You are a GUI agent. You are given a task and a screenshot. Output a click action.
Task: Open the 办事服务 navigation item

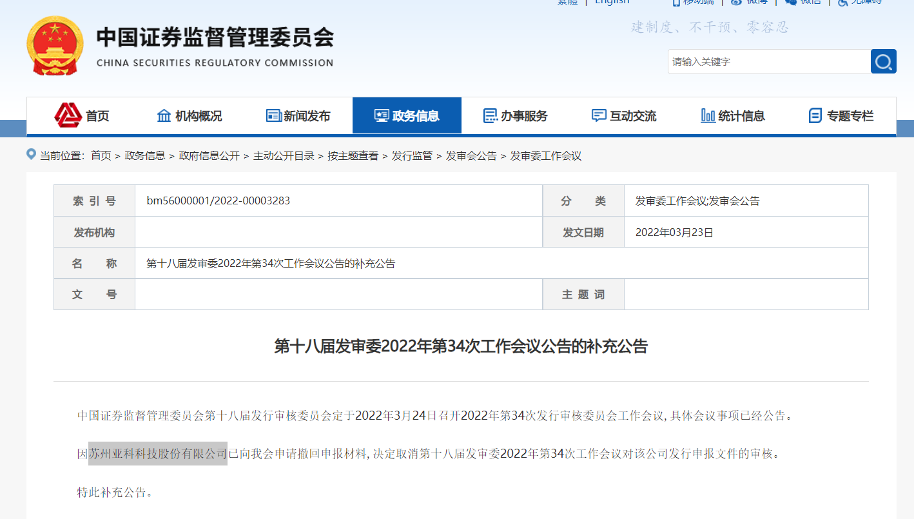[x=516, y=116]
